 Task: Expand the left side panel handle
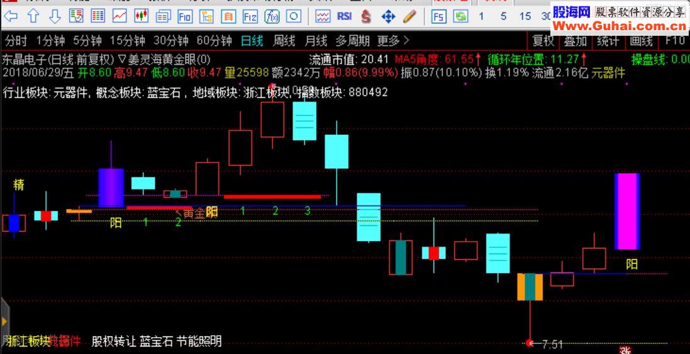pyautogui.click(x=4, y=321)
